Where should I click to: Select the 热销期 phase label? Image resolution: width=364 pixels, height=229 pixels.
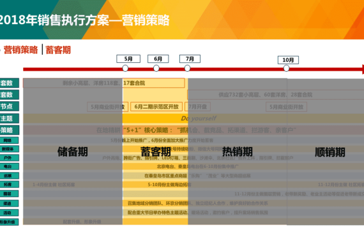(238, 152)
